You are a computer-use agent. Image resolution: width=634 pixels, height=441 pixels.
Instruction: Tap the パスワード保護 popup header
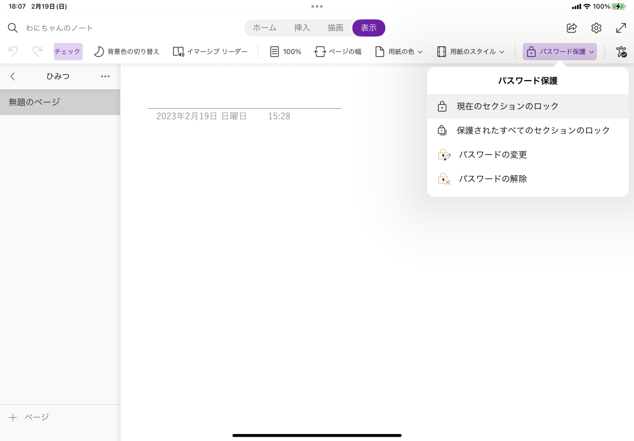pos(528,81)
